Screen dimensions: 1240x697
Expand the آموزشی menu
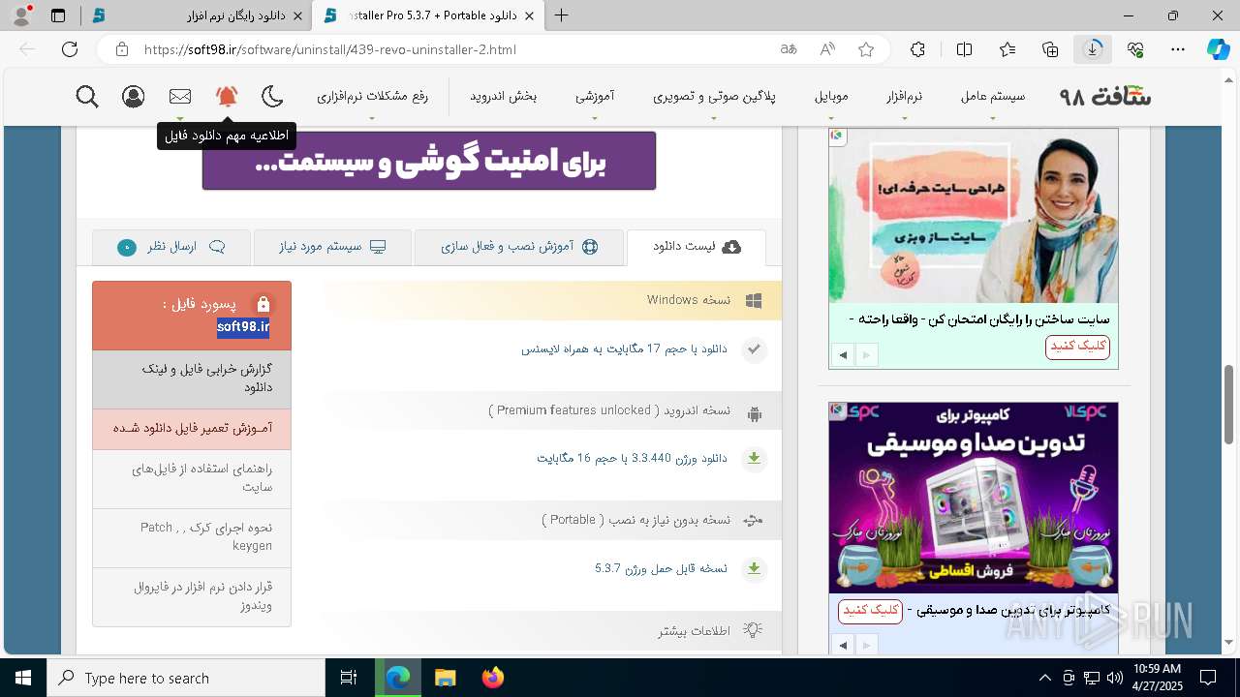coord(595,96)
